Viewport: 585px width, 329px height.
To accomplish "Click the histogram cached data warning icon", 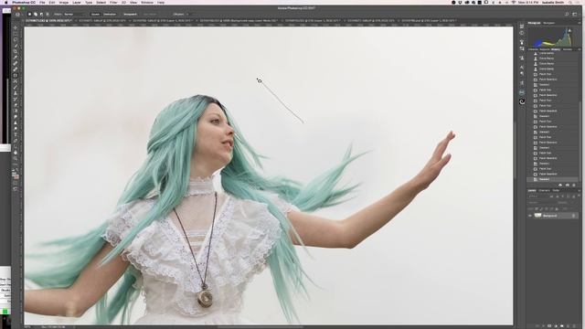I will [569, 30].
